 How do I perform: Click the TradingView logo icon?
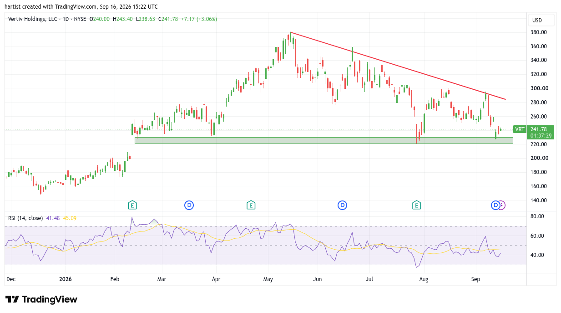click(x=12, y=299)
